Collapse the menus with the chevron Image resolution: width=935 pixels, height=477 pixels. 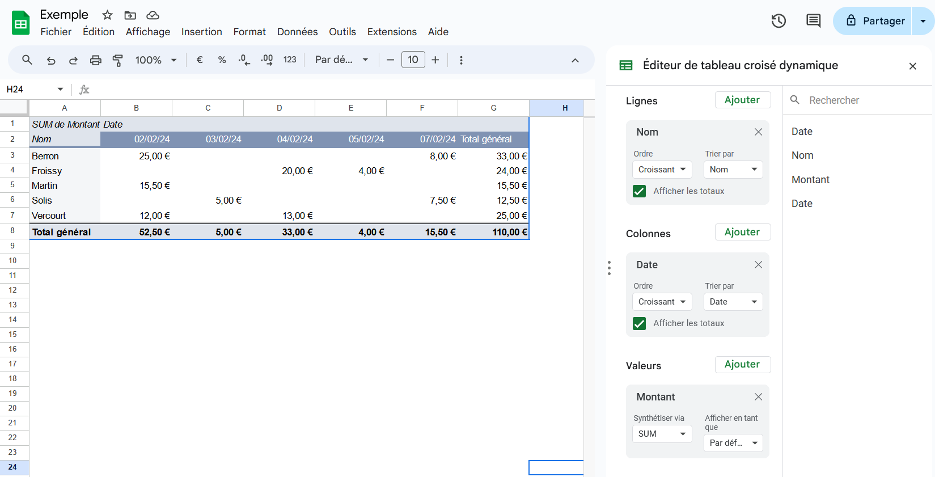tap(575, 60)
